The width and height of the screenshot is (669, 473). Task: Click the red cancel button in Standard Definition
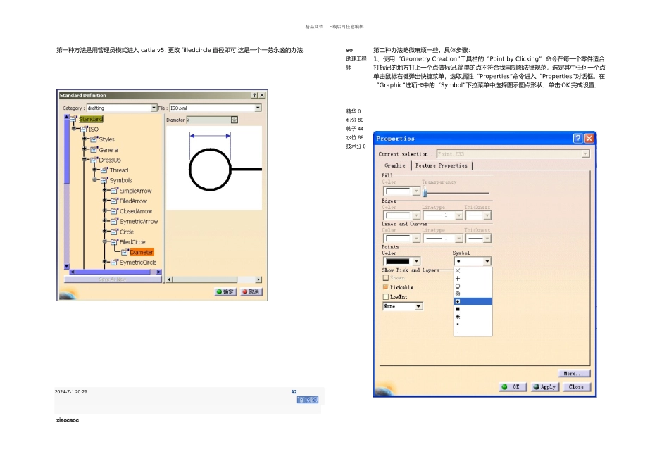coord(251,291)
